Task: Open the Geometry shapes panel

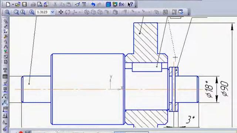Action: [6, 21]
